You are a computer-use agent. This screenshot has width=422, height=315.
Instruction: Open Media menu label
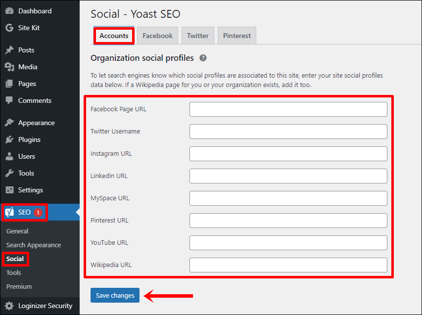click(28, 67)
